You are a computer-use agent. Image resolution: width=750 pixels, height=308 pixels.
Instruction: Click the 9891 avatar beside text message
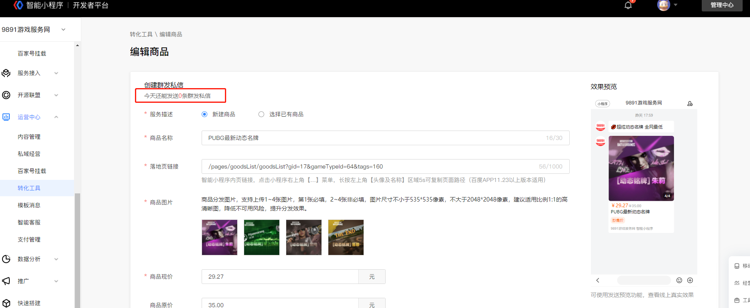pyautogui.click(x=600, y=127)
